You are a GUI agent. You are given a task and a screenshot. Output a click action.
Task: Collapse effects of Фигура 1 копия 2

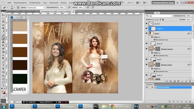(x=191, y=49)
